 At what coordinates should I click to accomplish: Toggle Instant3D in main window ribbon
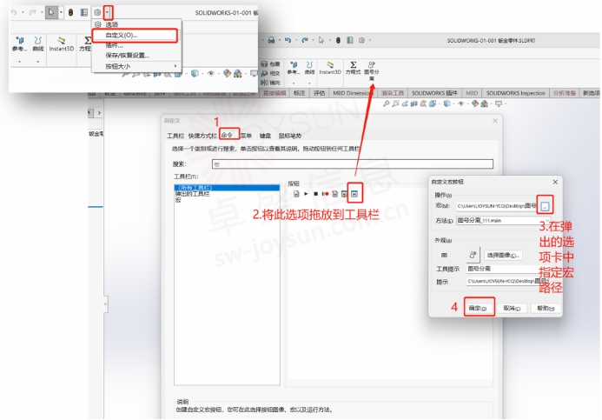pyautogui.click(x=330, y=68)
